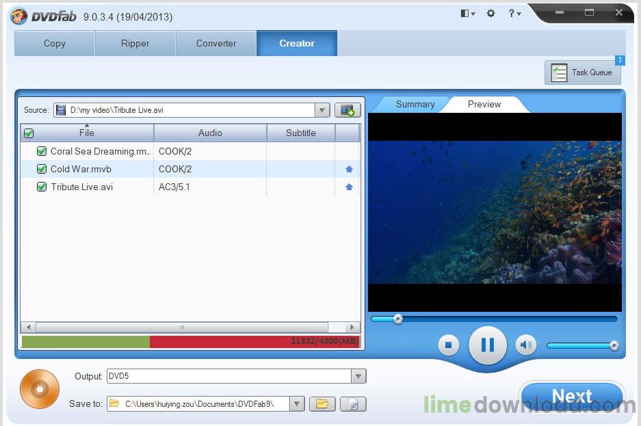Select the Creator tab
The height and width of the screenshot is (426, 641).
[x=297, y=43]
